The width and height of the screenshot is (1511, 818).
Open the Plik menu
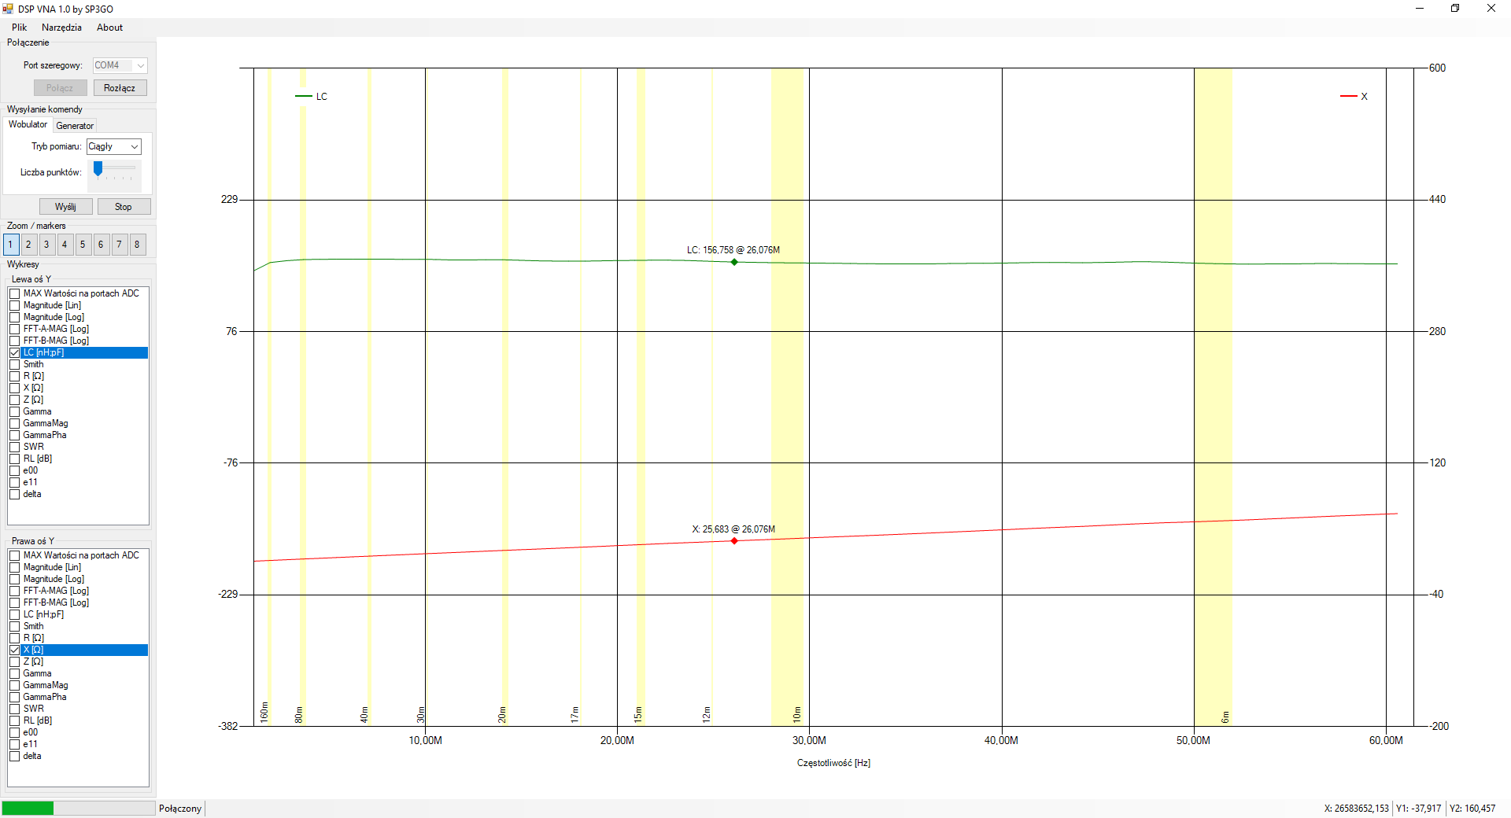coord(19,28)
